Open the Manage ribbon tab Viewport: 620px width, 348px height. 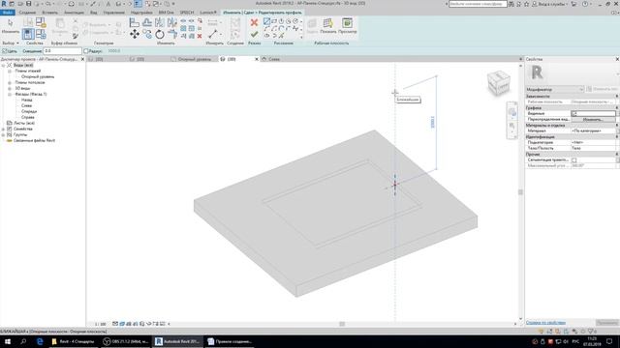(114, 13)
